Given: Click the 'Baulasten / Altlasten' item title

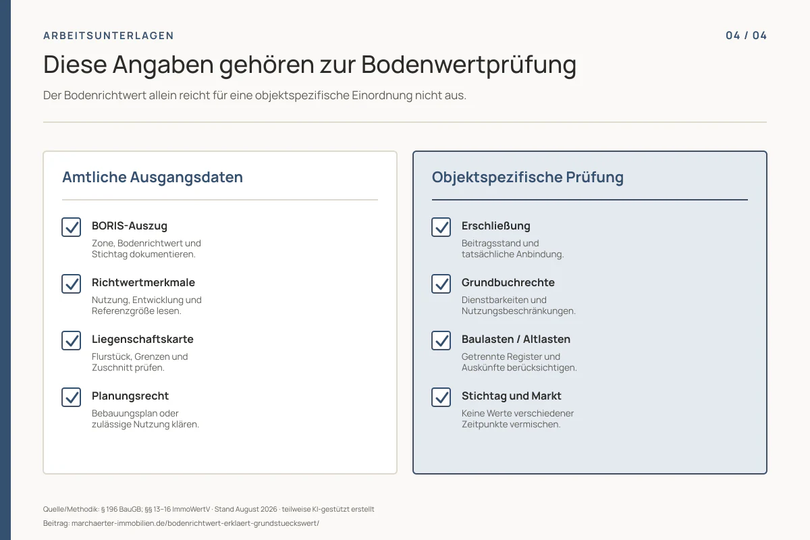Looking at the screenshot, I should (x=516, y=340).
